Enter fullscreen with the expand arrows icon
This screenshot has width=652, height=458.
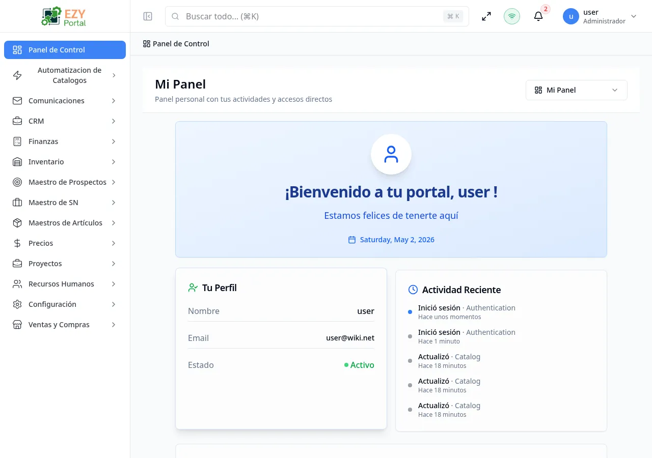[486, 16]
